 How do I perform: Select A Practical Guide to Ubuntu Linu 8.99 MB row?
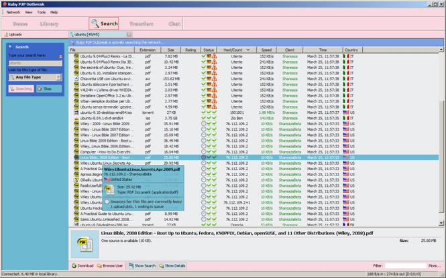[x=254, y=214]
